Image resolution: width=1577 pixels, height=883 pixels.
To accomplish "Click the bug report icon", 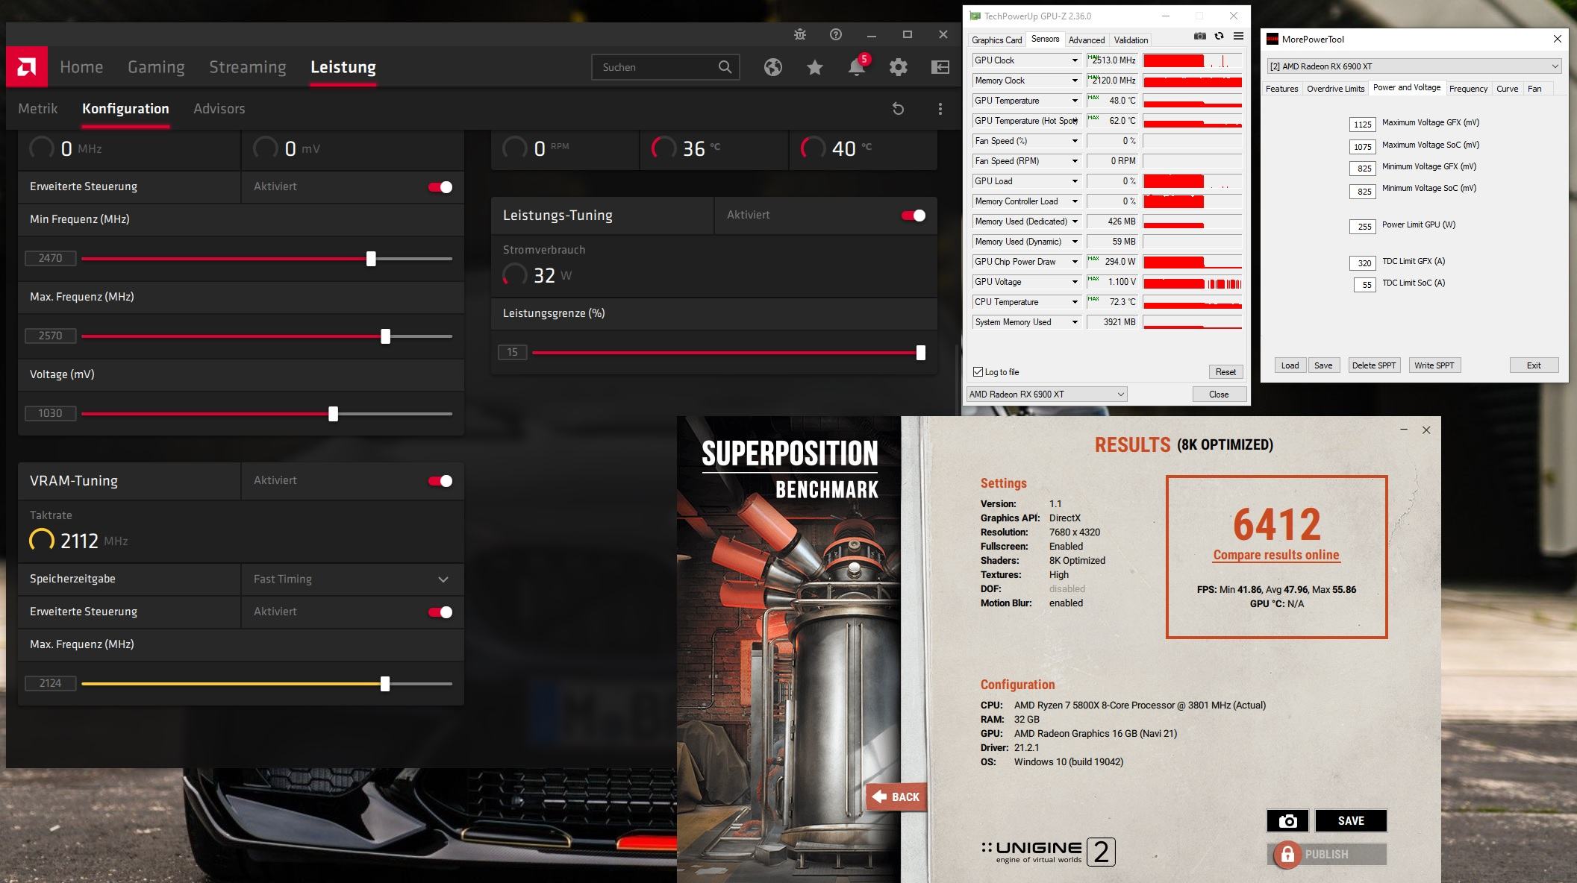I will click(x=800, y=34).
